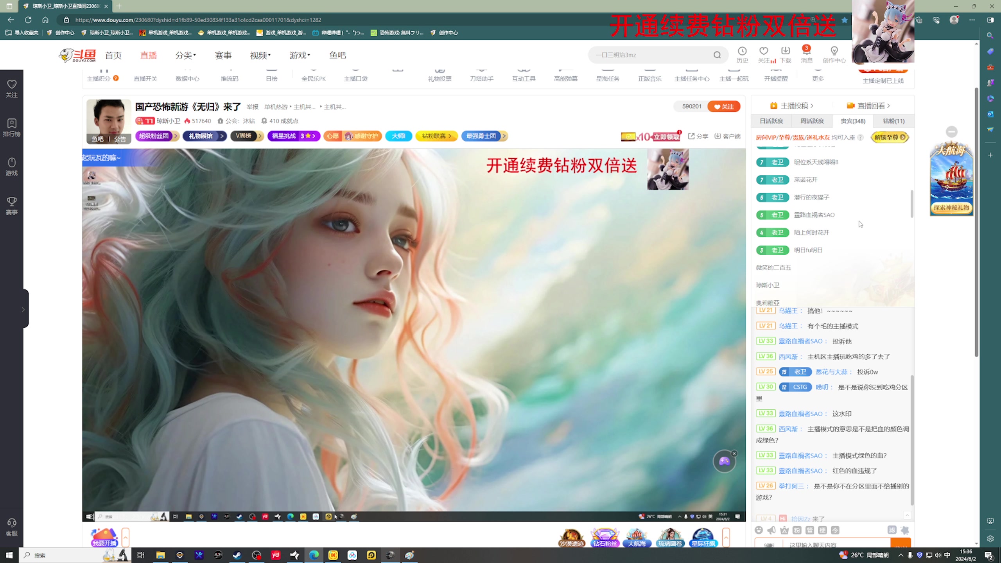Open the emoji picker in the chat toolbar
Viewport: 1001px width, 563px height.
[x=759, y=530]
